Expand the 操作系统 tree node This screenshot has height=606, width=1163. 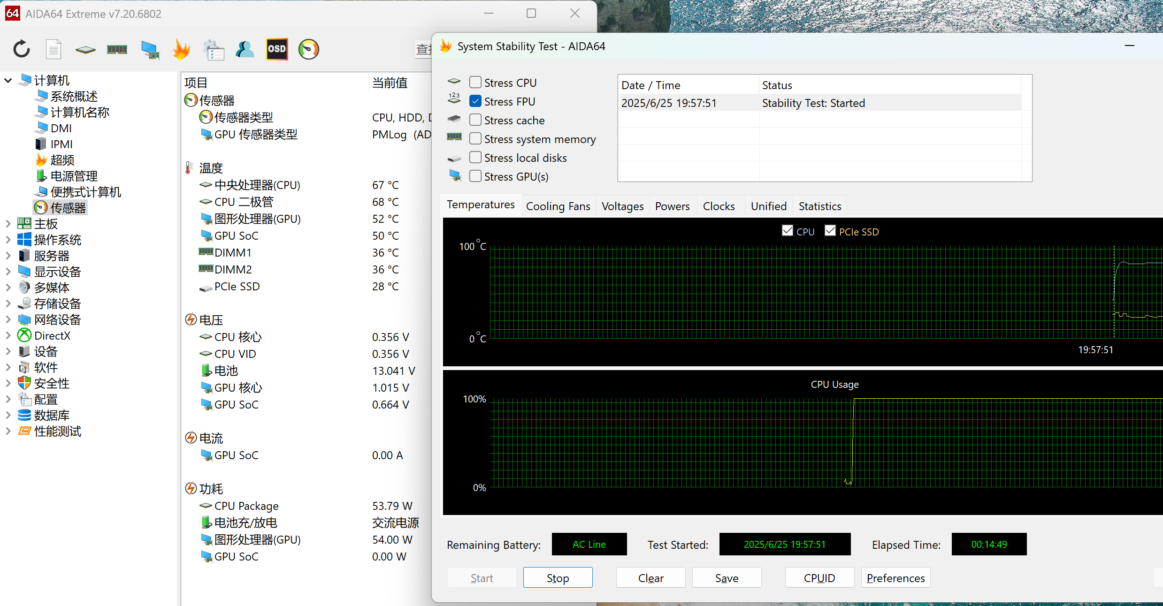(x=8, y=240)
